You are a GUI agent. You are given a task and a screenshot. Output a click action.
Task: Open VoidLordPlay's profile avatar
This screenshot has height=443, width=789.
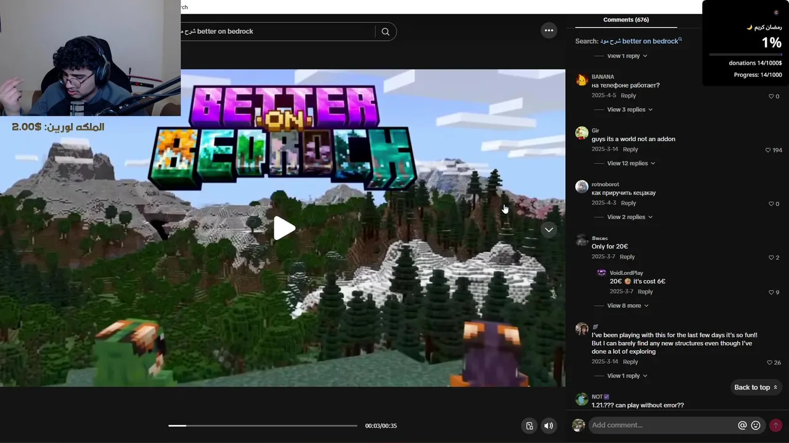(602, 273)
